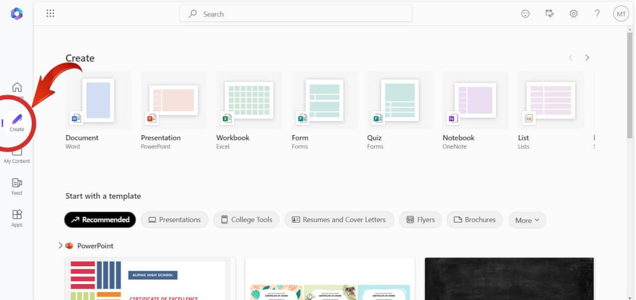Open the chalkboard template
636x300 pixels.
tap(509, 279)
